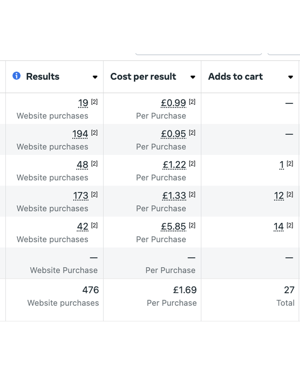
Task: Expand the Cost per result dropdown arrow
Action: 193,77
